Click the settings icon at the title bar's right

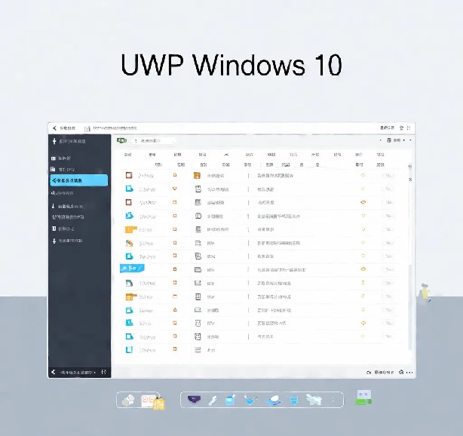click(x=401, y=128)
